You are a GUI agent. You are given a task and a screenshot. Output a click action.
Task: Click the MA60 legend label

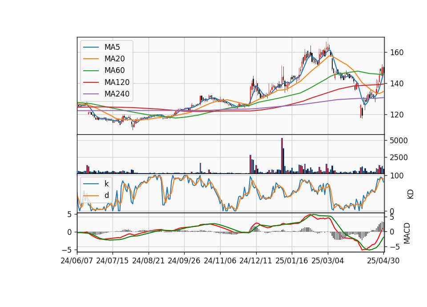(x=114, y=71)
